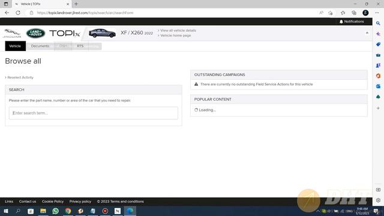The width and height of the screenshot is (384, 216).
Task: Click the address bar URL
Action: pyautogui.click(x=85, y=13)
